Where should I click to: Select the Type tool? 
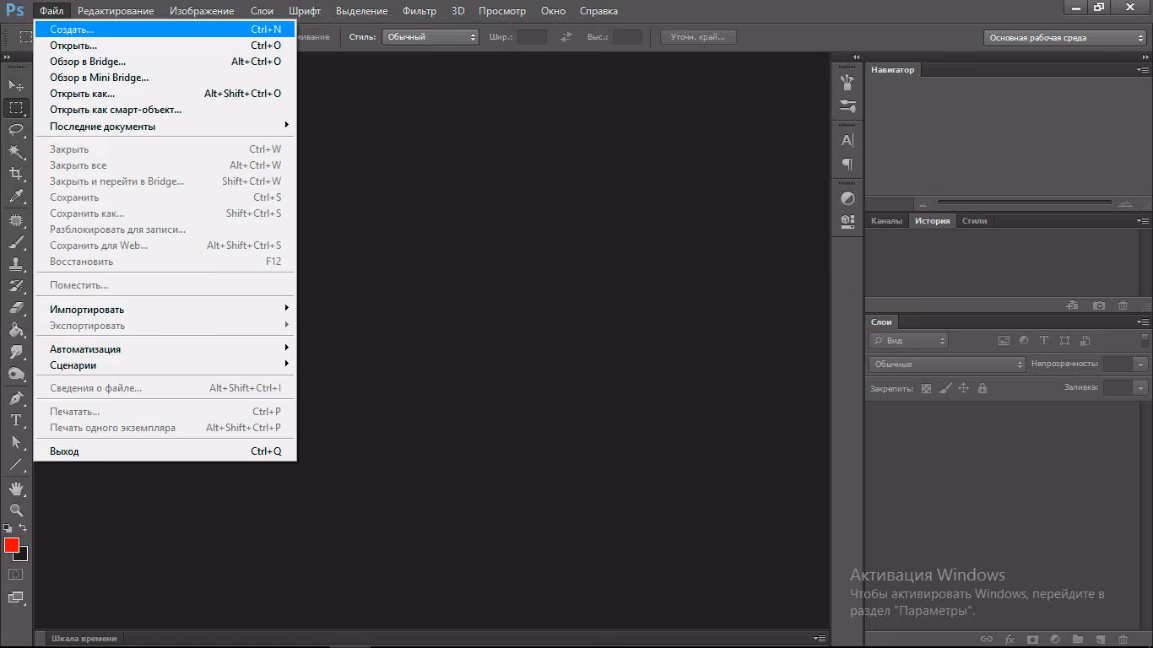(x=16, y=419)
